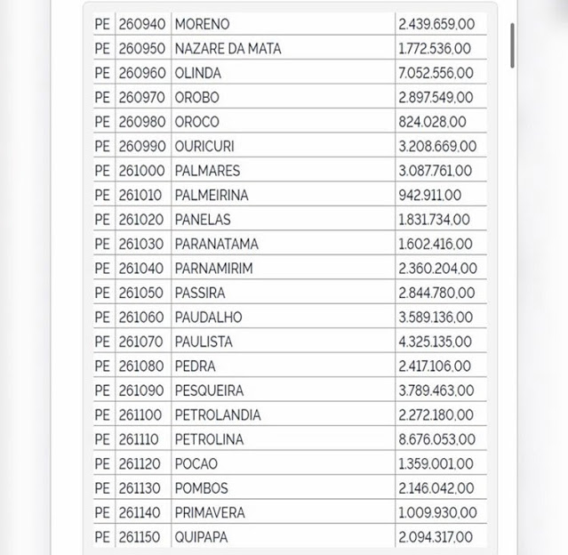Select the PARNAMIRIM name cell
This screenshot has height=555, width=568.
[x=212, y=269]
